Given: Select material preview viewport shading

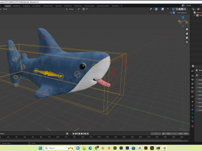Looking at the screenshot, I should tap(182, 9).
